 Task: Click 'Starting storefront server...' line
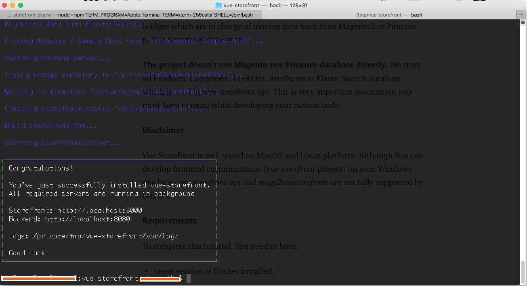(x=63, y=143)
